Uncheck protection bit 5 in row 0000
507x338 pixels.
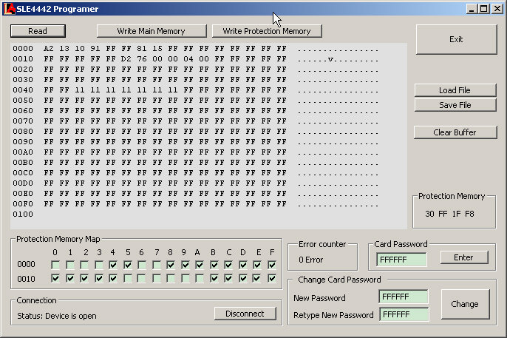(128, 266)
